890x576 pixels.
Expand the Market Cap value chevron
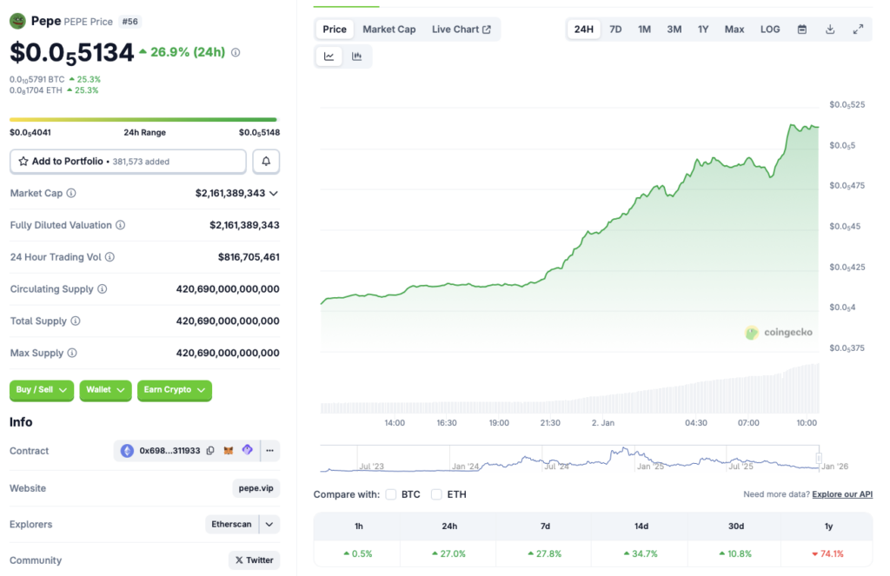click(274, 194)
